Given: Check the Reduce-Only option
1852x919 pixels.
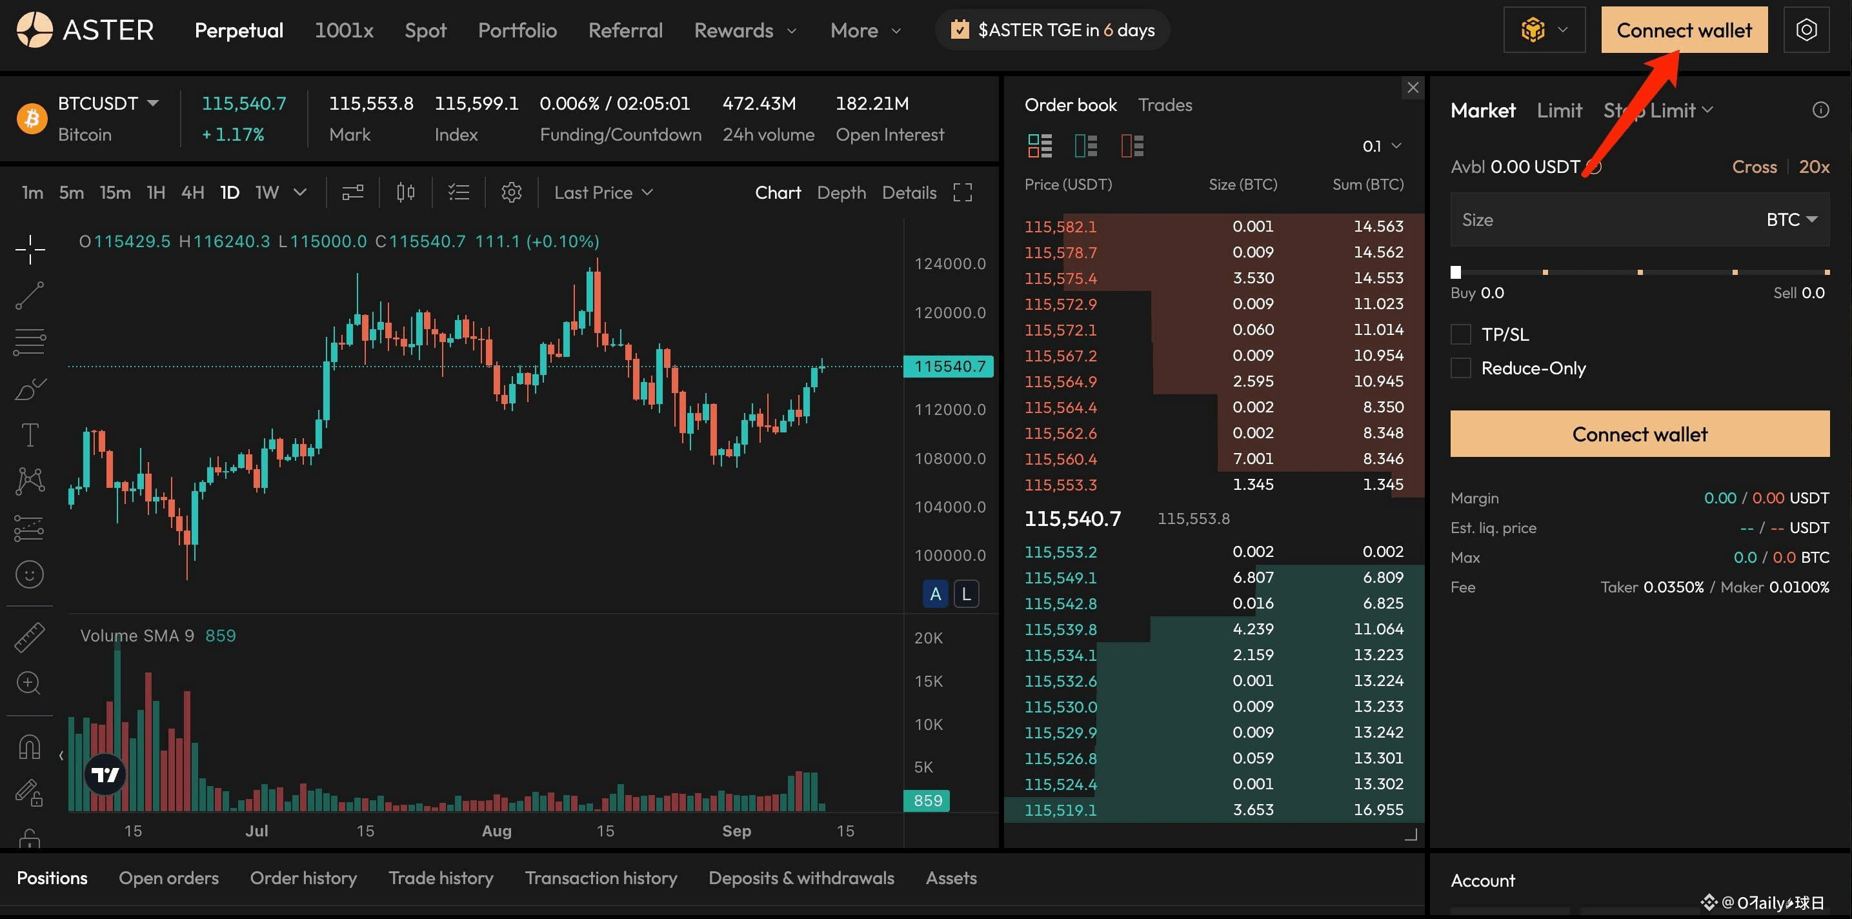Looking at the screenshot, I should pos(1460,368).
